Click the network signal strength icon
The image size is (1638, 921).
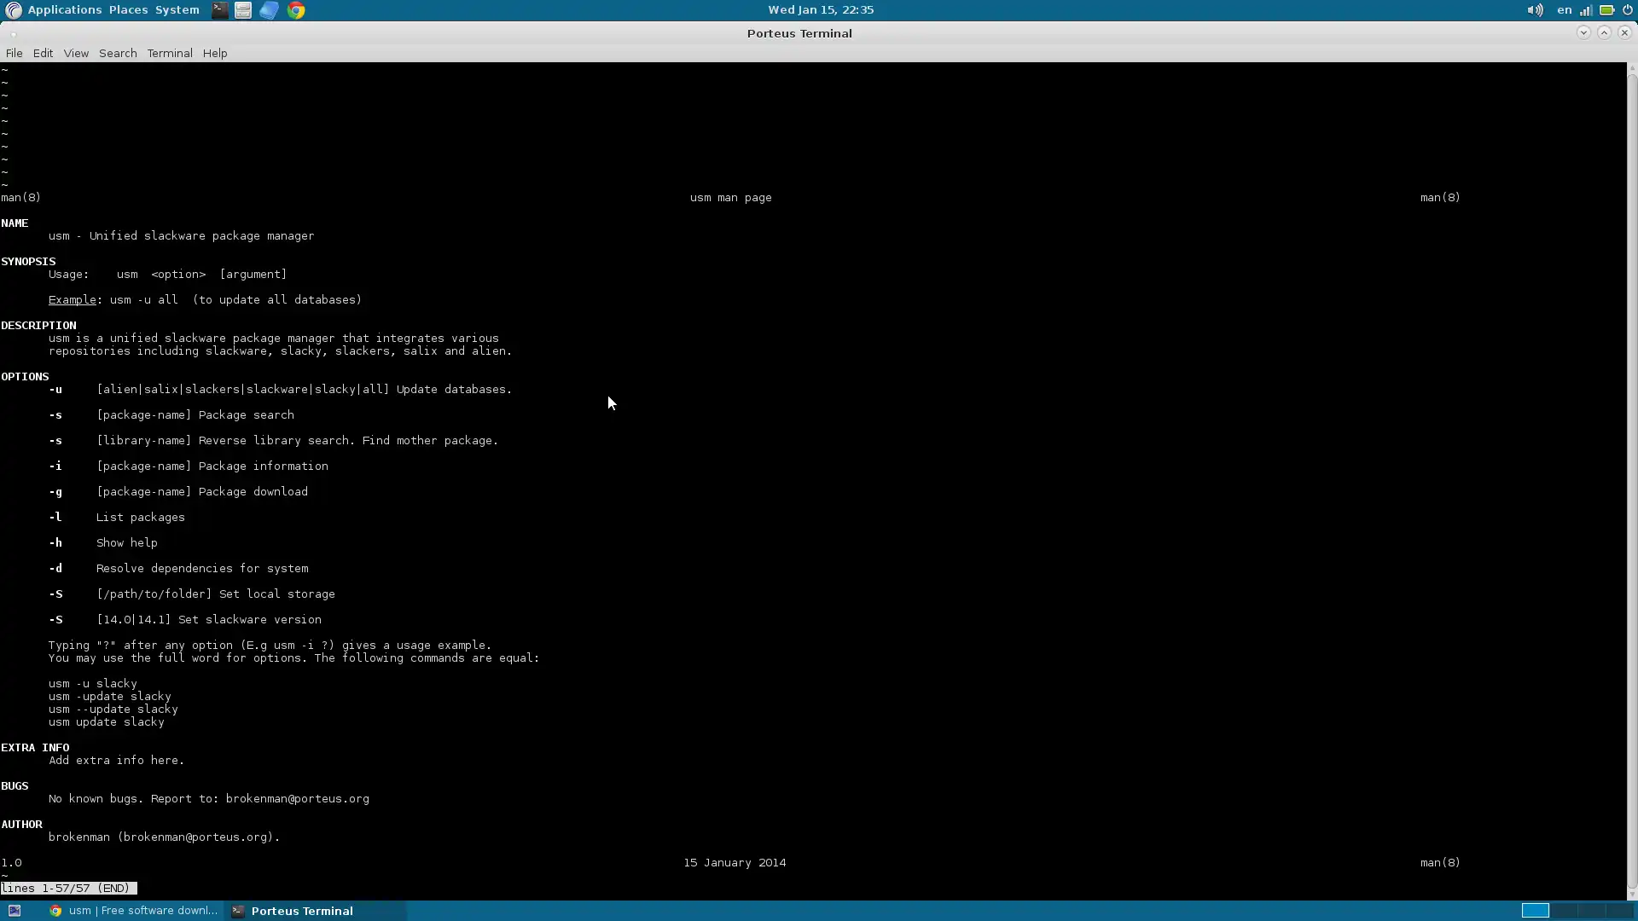pyautogui.click(x=1586, y=10)
